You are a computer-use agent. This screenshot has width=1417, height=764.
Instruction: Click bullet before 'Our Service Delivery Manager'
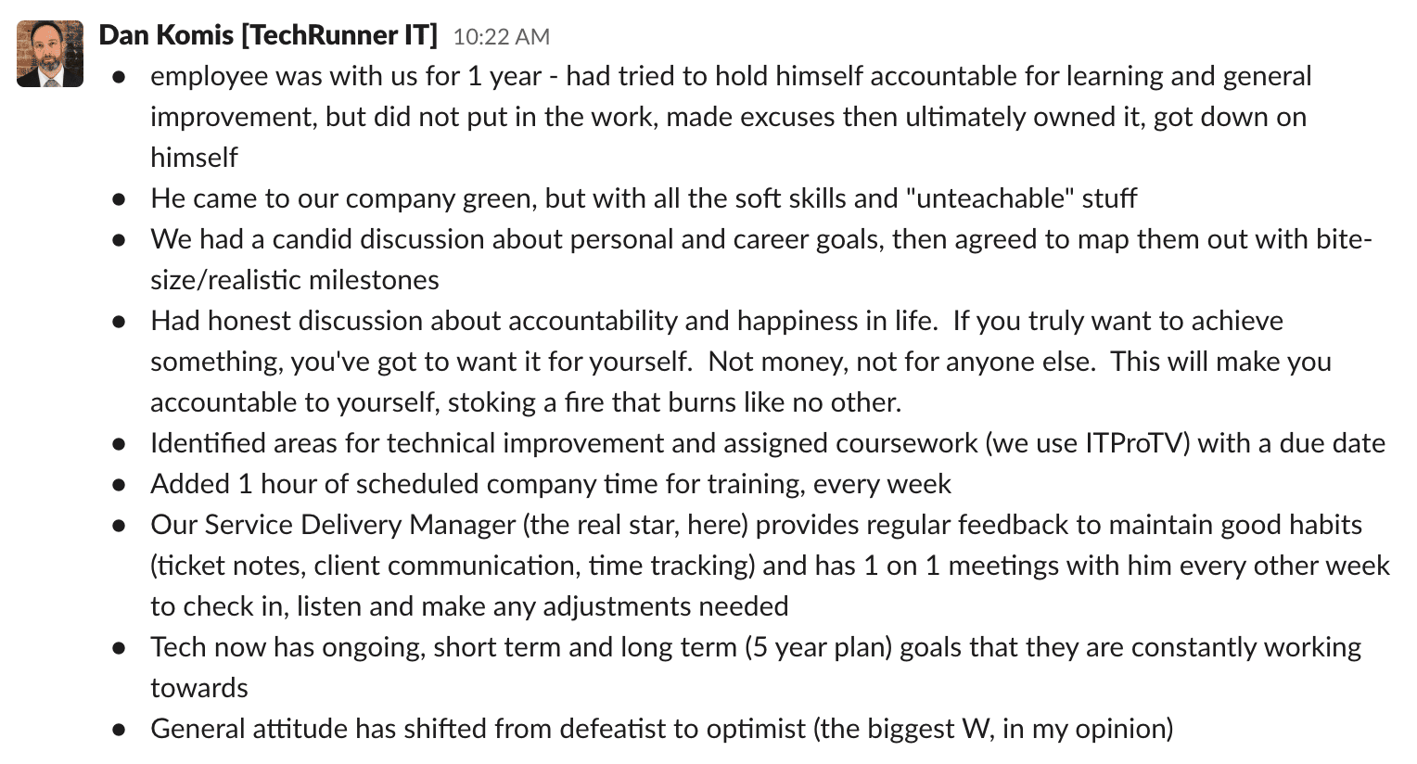[119, 526]
